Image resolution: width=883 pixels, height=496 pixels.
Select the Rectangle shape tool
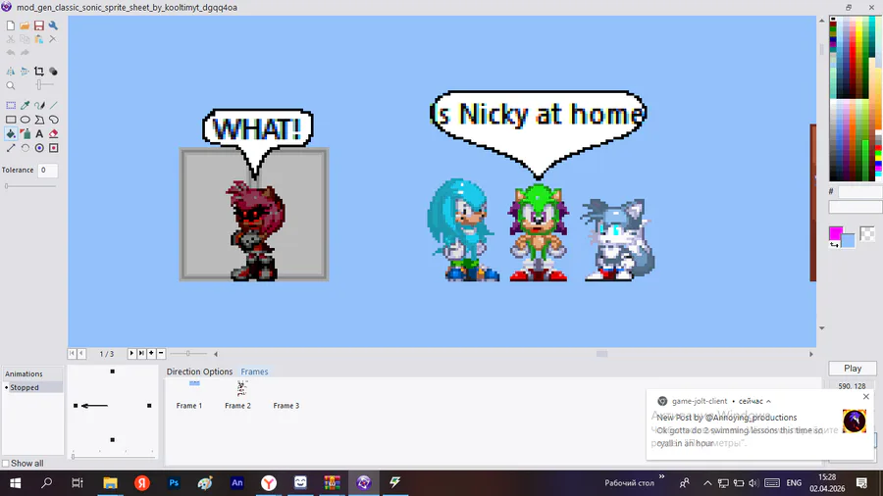click(x=11, y=120)
